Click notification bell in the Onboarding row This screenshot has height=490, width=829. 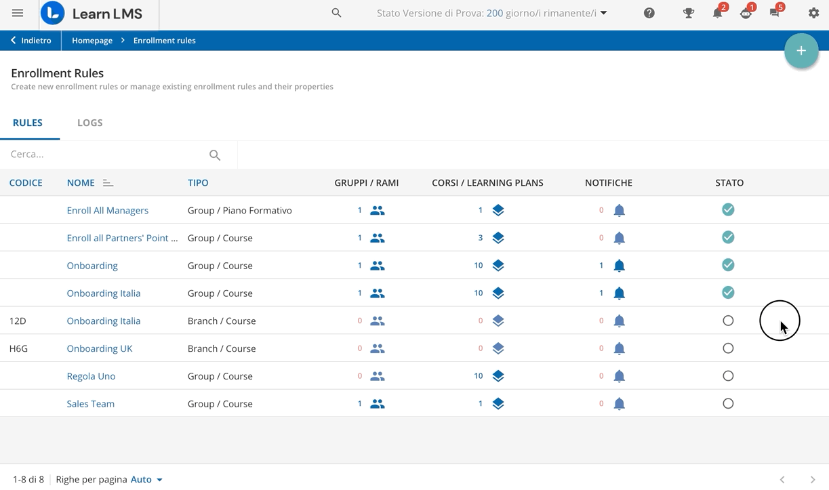pyautogui.click(x=619, y=266)
